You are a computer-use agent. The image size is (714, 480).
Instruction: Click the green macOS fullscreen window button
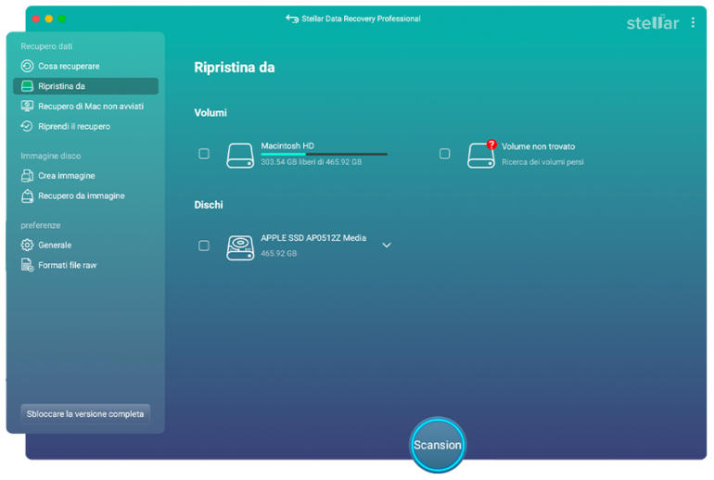[x=61, y=19]
